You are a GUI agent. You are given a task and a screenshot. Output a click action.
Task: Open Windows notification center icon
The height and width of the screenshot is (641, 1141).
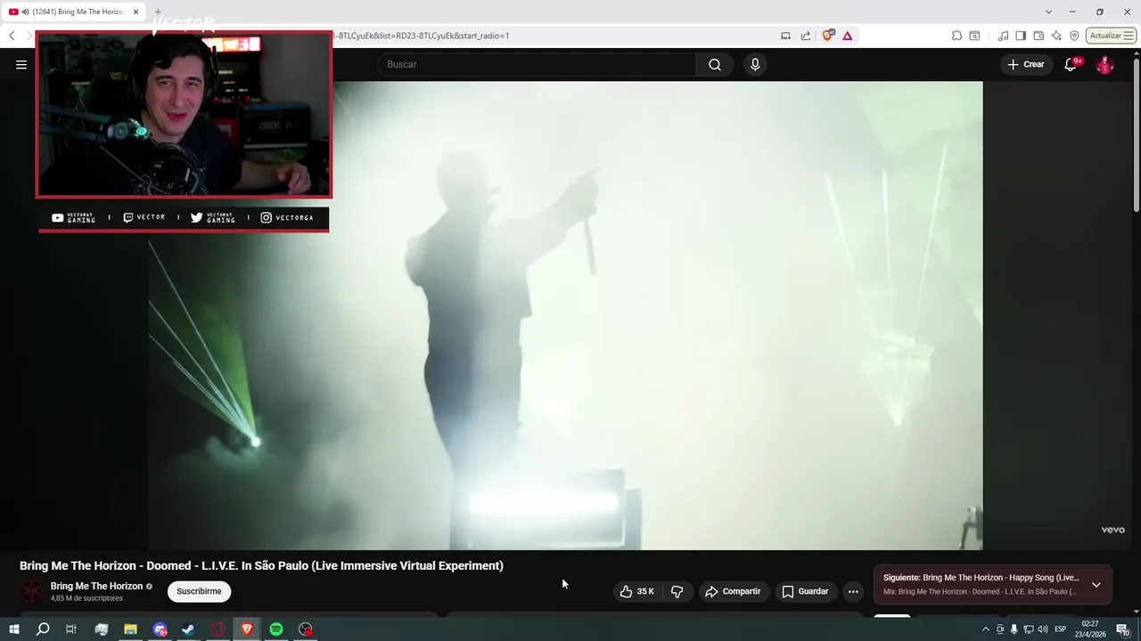click(x=1123, y=629)
